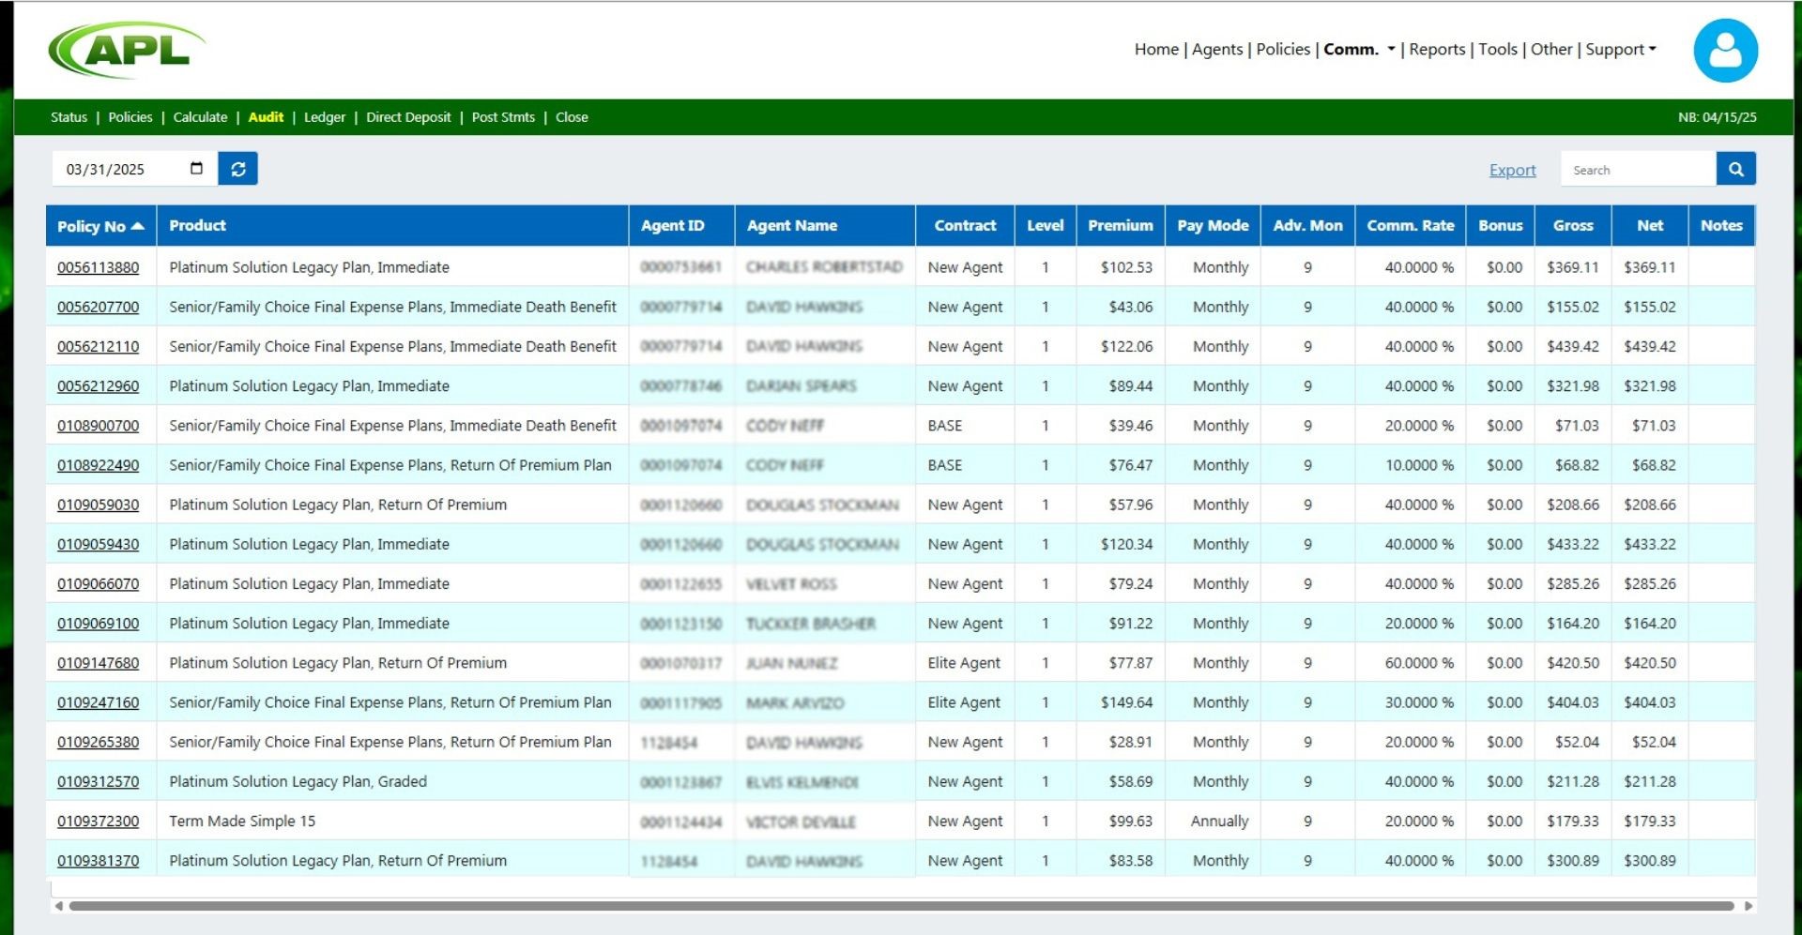Open policy 0056113880 link
This screenshot has height=935, width=1802.
point(98,267)
